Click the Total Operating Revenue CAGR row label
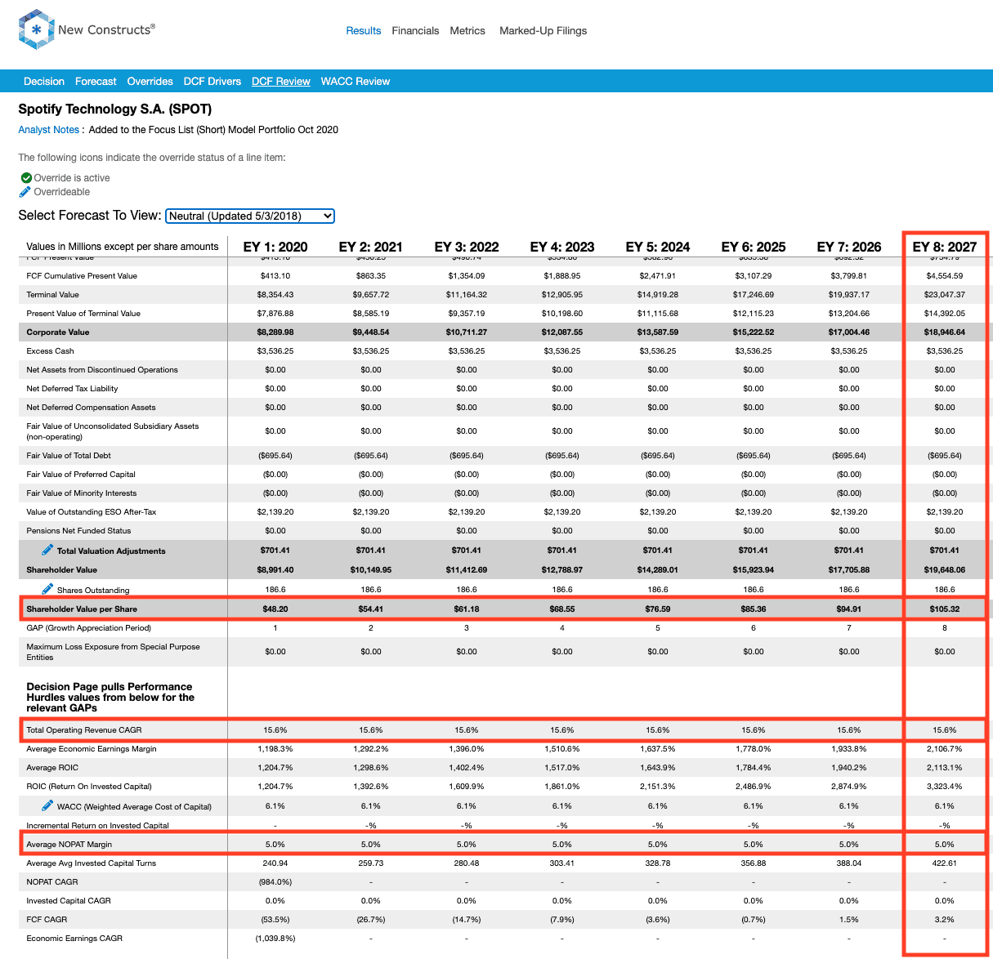This screenshot has height=959, width=993. tap(84, 730)
